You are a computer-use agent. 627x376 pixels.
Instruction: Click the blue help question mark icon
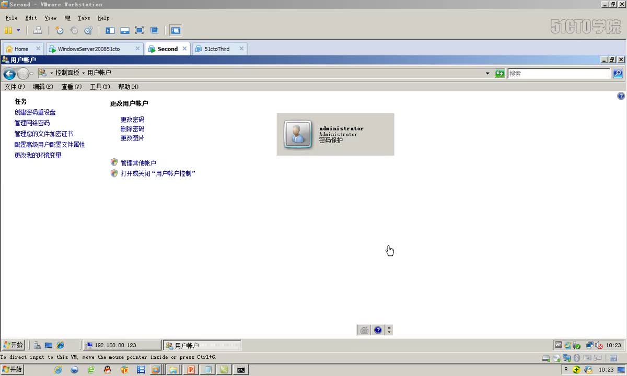[x=621, y=96]
